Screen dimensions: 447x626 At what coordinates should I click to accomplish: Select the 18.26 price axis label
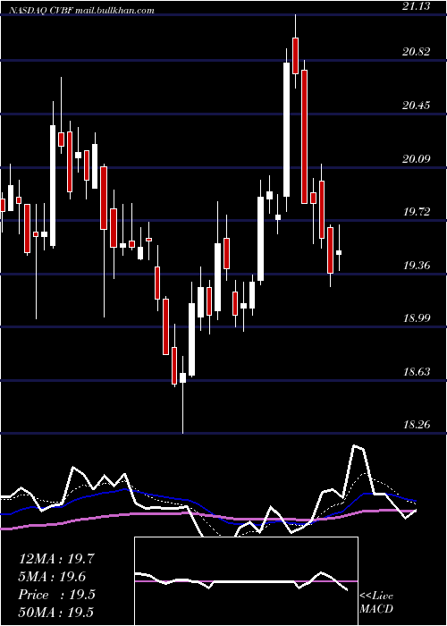click(x=417, y=424)
